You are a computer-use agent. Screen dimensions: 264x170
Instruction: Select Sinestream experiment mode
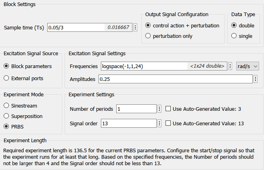tap(6, 106)
